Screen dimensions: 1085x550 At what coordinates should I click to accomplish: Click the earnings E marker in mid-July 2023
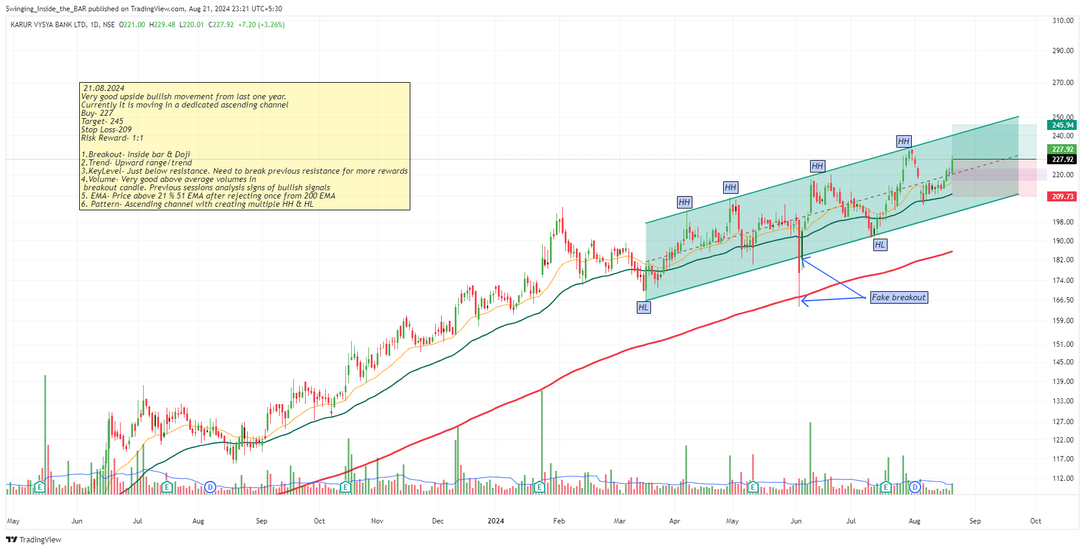tap(167, 487)
